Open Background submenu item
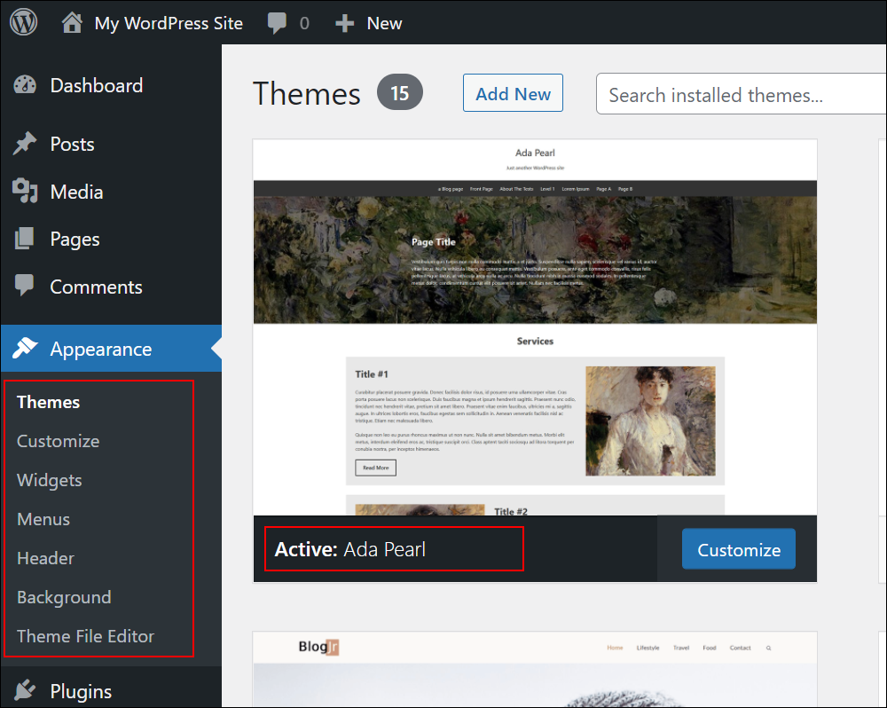The height and width of the screenshot is (708, 887). (x=64, y=597)
